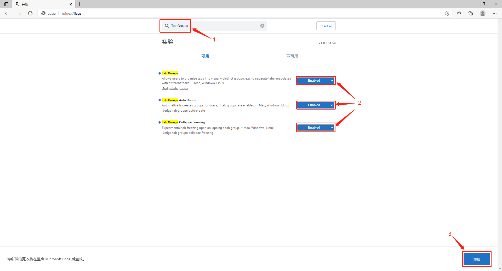Open the Favorites list icon
The width and height of the screenshot is (502, 271).
459,13
